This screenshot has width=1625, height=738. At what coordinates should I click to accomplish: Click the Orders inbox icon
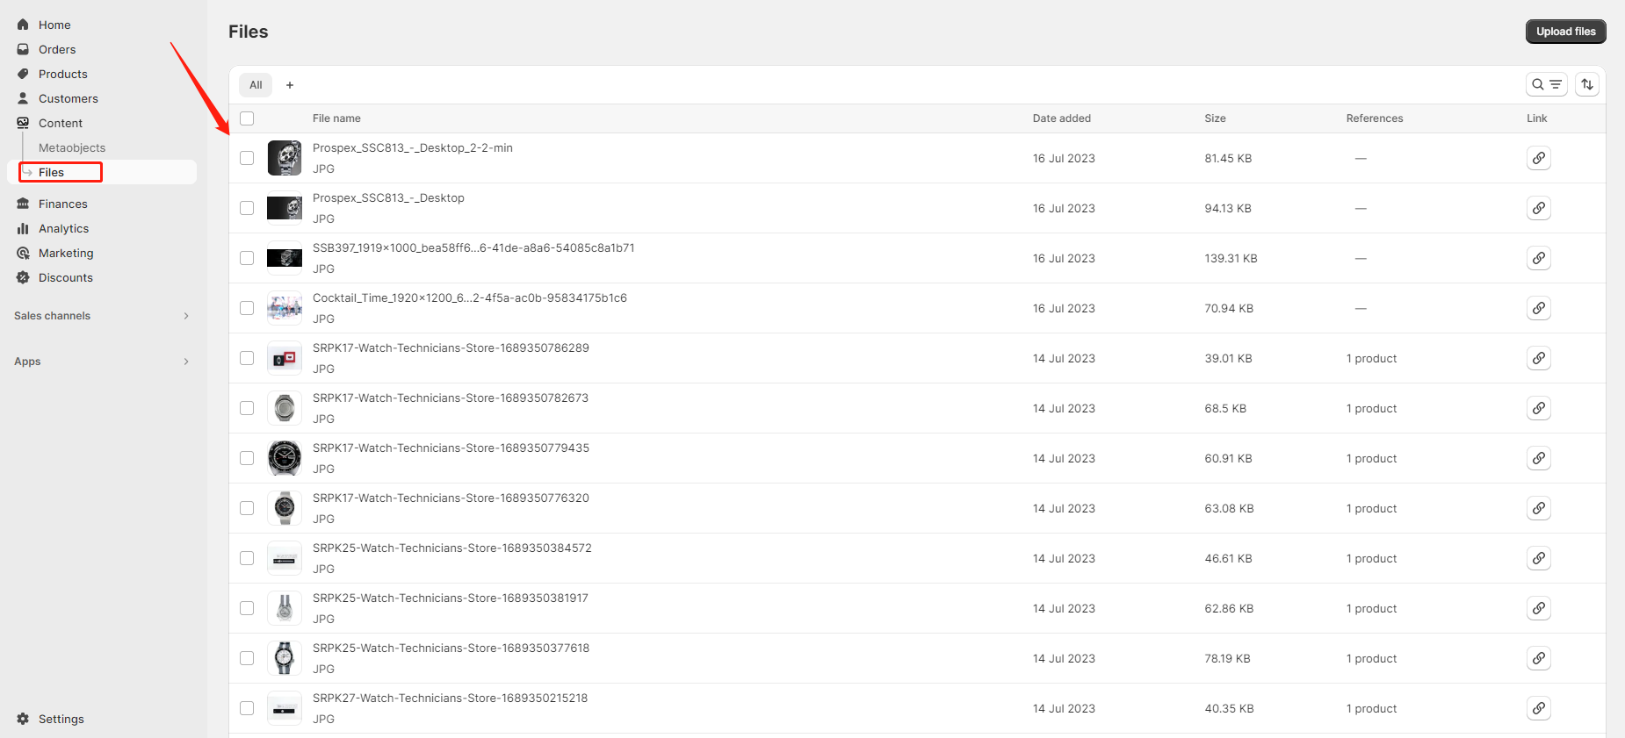pyautogui.click(x=23, y=49)
